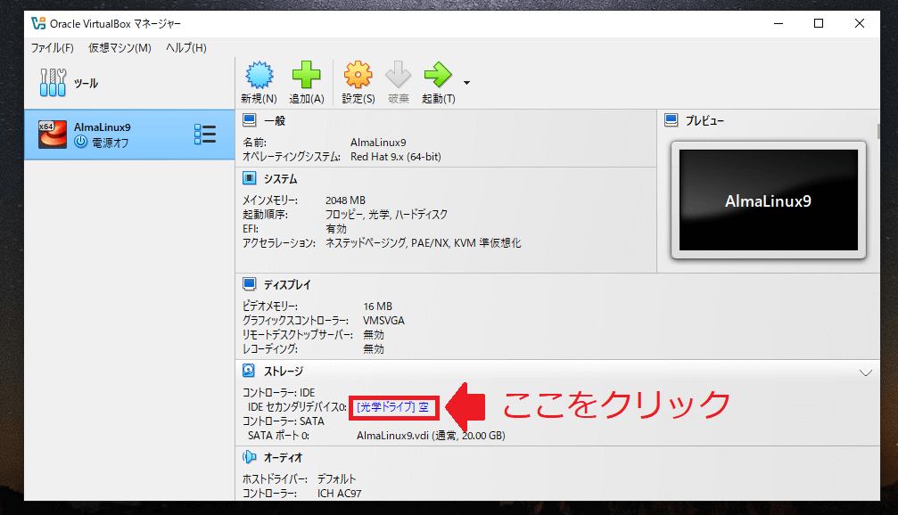The width and height of the screenshot is (898, 515).
Task: Click the VirtualBox title bar logo
Action: pyautogui.click(x=38, y=23)
